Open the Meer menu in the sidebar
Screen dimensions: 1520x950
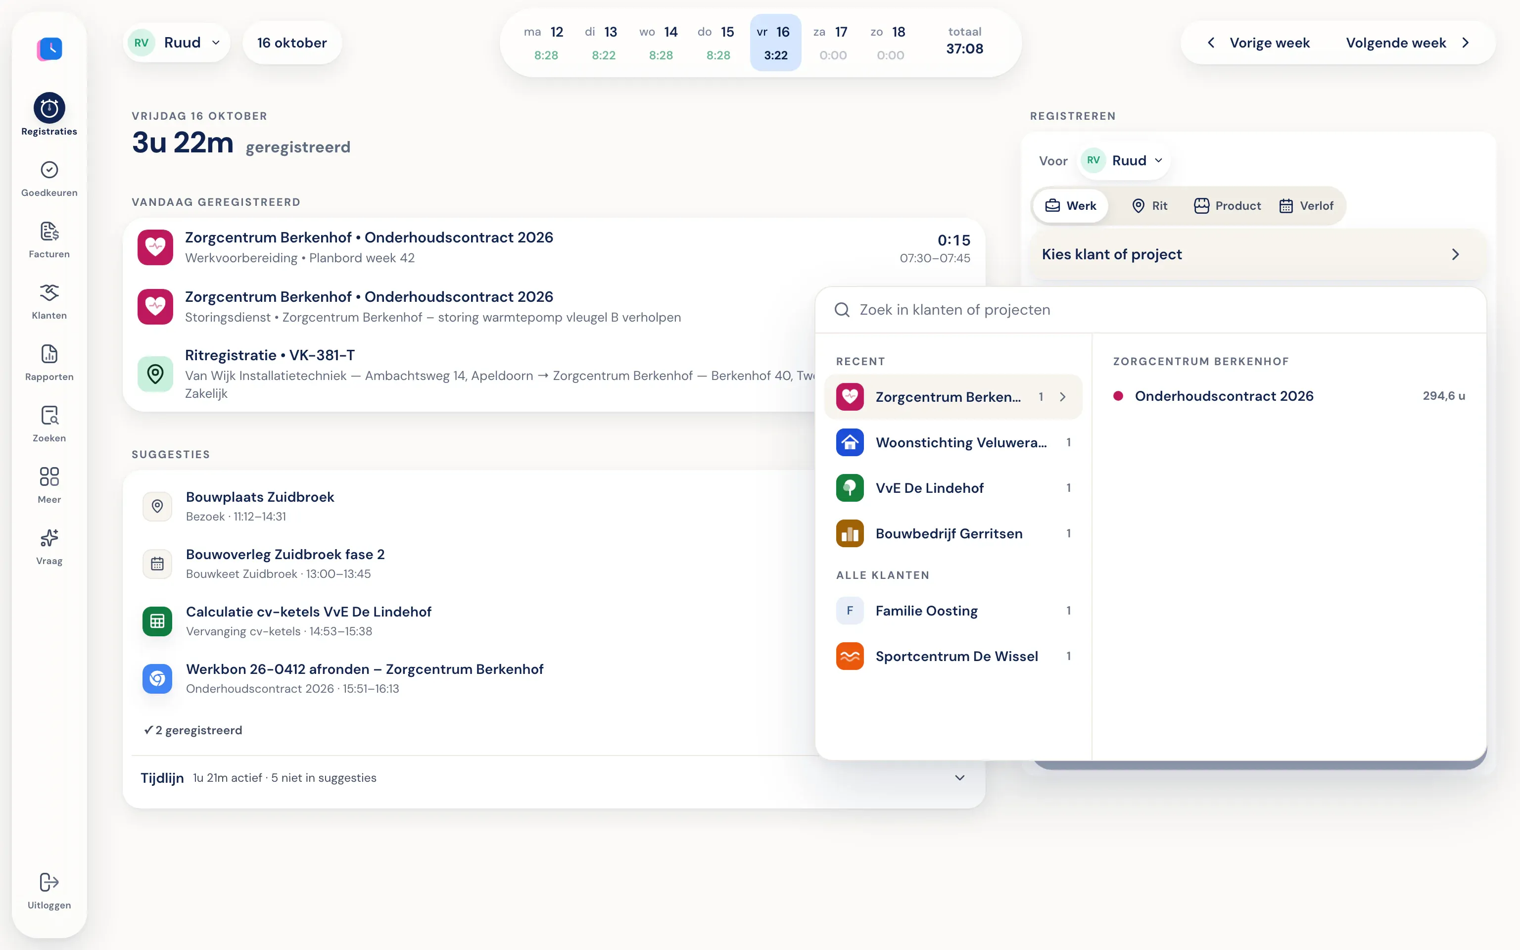tap(49, 486)
